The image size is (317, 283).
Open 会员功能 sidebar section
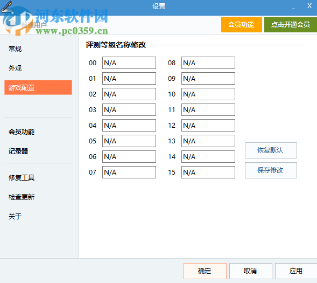pos(22,132)
